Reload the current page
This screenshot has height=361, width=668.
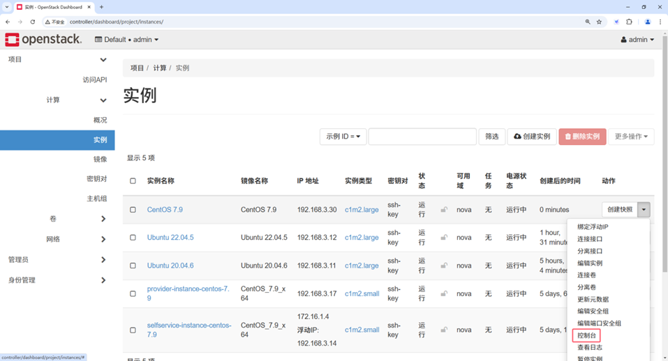[x=32, y=22]
